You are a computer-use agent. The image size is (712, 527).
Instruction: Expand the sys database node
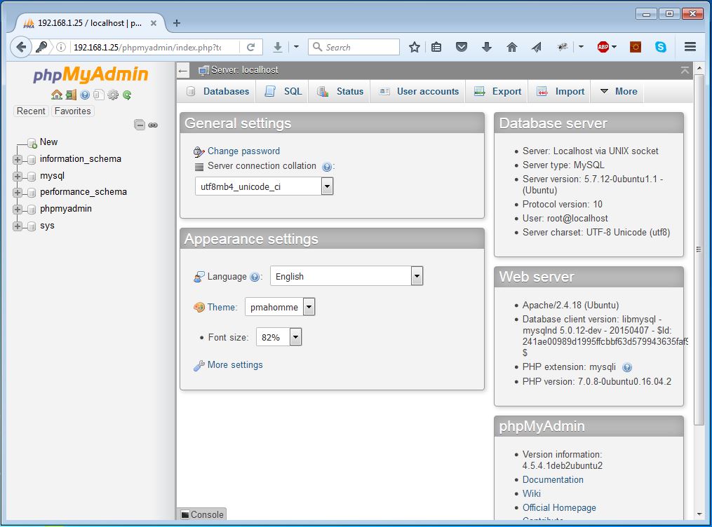tap(18, 226)
